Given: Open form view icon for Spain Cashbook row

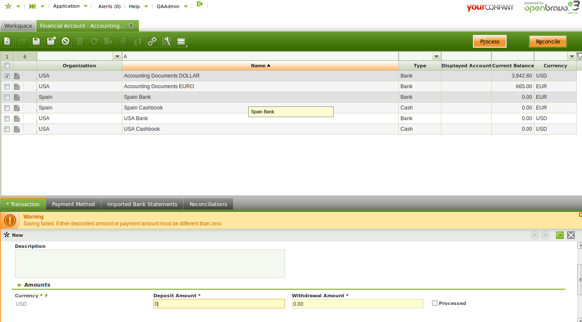Looking at the screenshot, I should pyautogui.click(x=17, y=108).
